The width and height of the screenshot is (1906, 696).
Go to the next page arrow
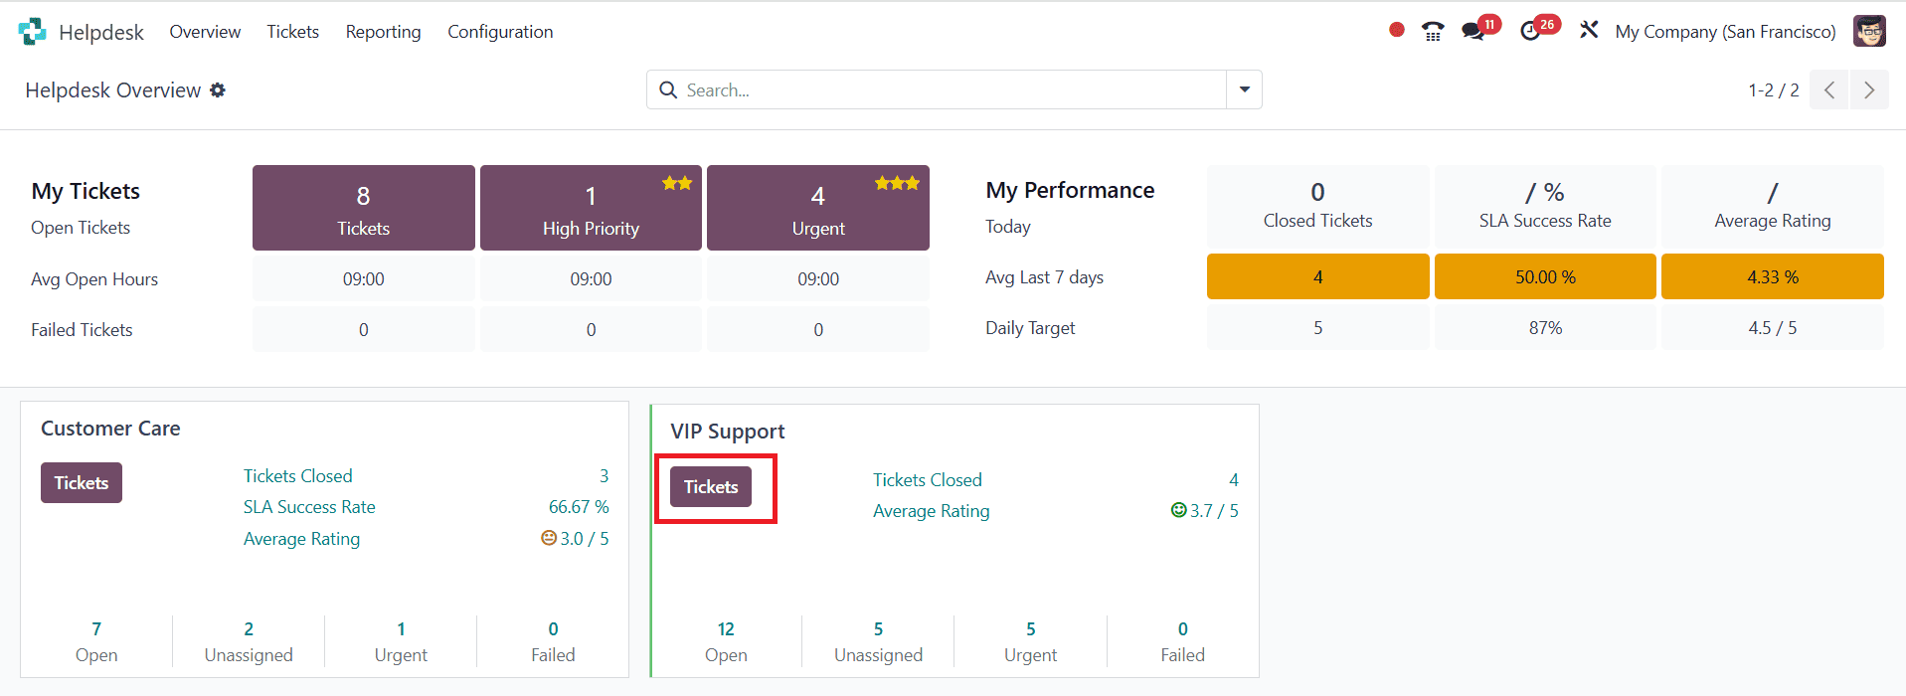[1869, 89]
